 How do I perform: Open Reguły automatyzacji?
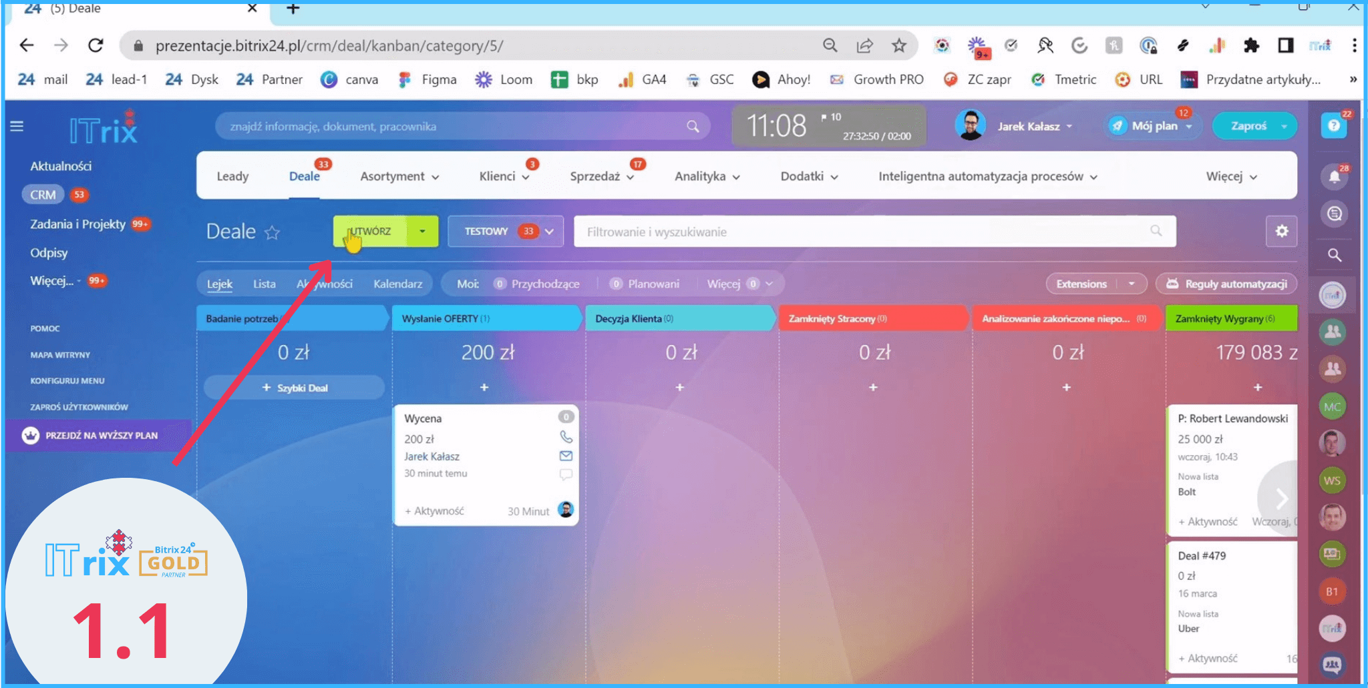(1226, 284)
